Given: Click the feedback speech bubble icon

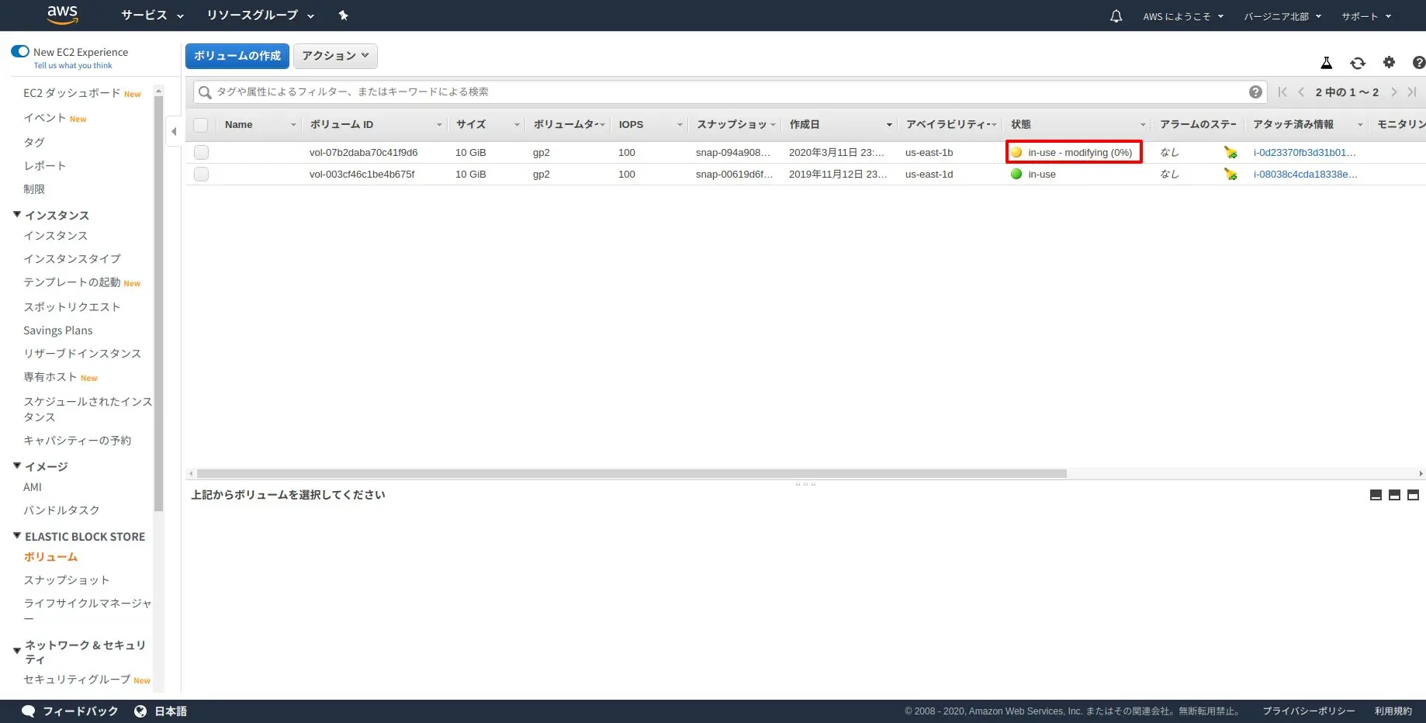Looking at the screenshot, I should pos(29,711).
